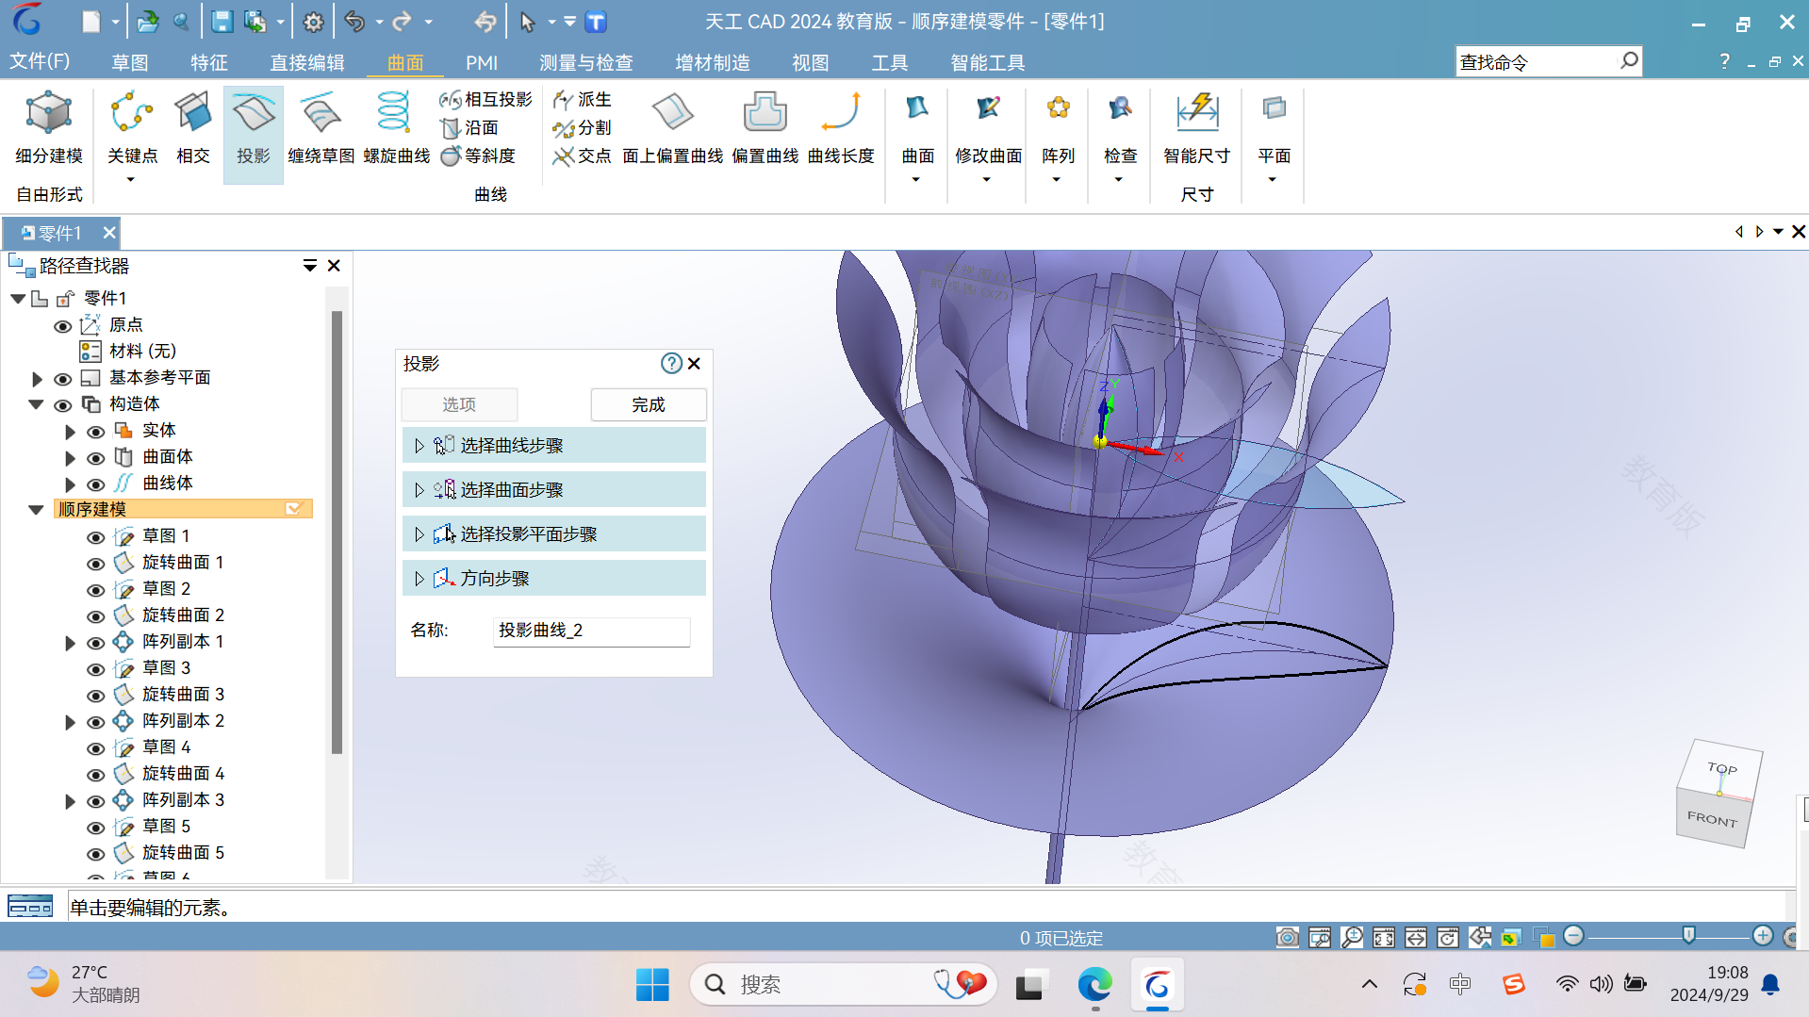
Task: Collapse the 顺序建模 tree section
Action: [36, 510]
